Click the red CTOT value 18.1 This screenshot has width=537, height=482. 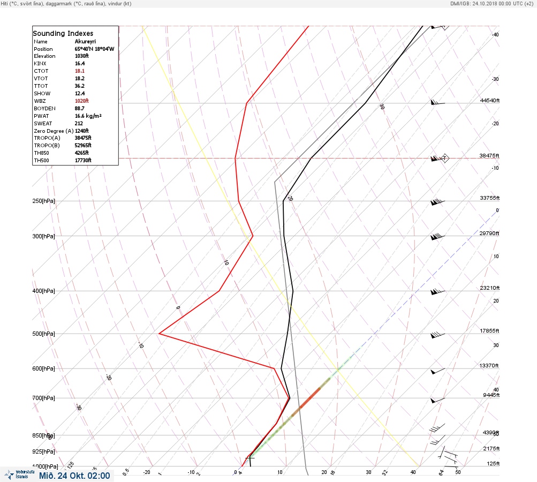(80, 71)
